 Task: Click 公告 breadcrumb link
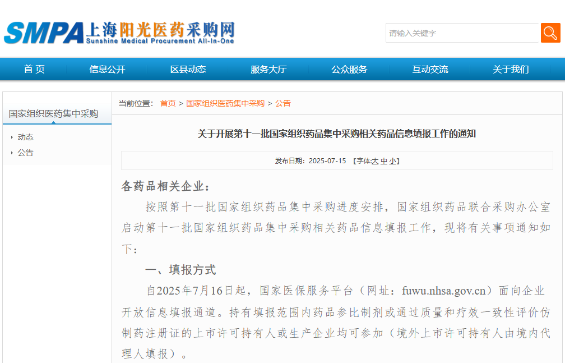pos(283,104)
